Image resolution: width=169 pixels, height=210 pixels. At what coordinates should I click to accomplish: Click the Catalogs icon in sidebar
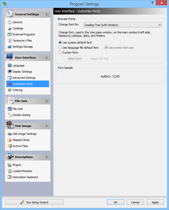point(9,28)
